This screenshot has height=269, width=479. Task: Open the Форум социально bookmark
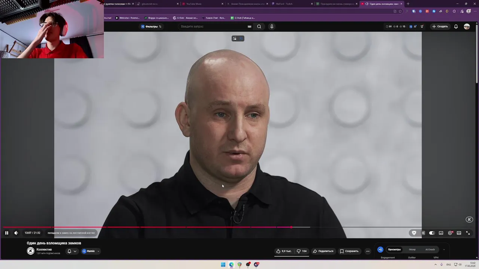(x=156, y=18)
